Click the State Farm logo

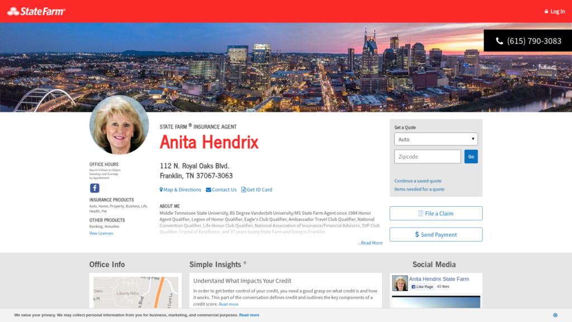point(36,11)
